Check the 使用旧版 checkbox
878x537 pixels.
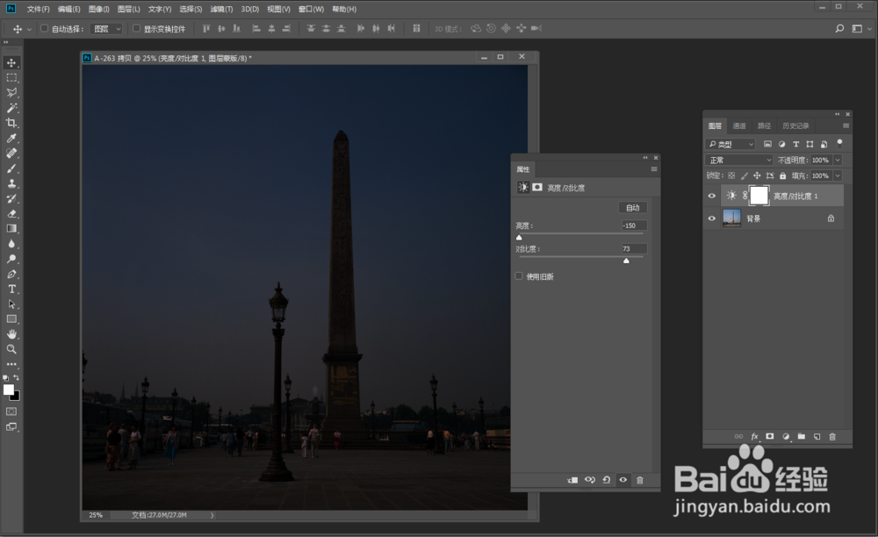[x=519, y=276]
